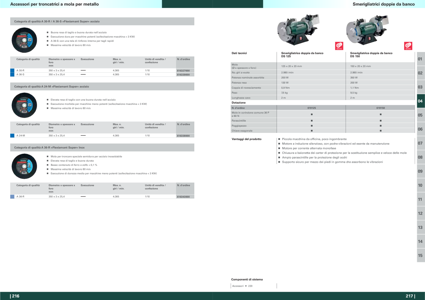Viewport: 425px width, 300px height.
Task: Click the Accessori per troncatrici header title
Action: tap(54, 4)
